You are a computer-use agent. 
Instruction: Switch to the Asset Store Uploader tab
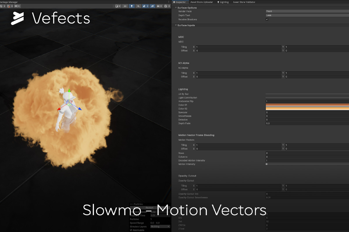[202, 2]
